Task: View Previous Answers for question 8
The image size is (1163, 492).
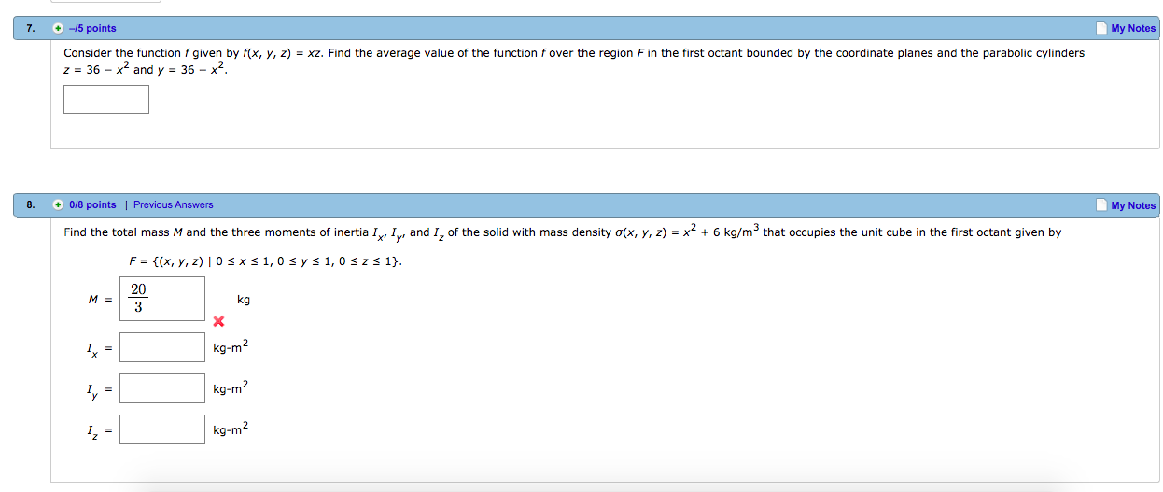Action: (173, 204)
